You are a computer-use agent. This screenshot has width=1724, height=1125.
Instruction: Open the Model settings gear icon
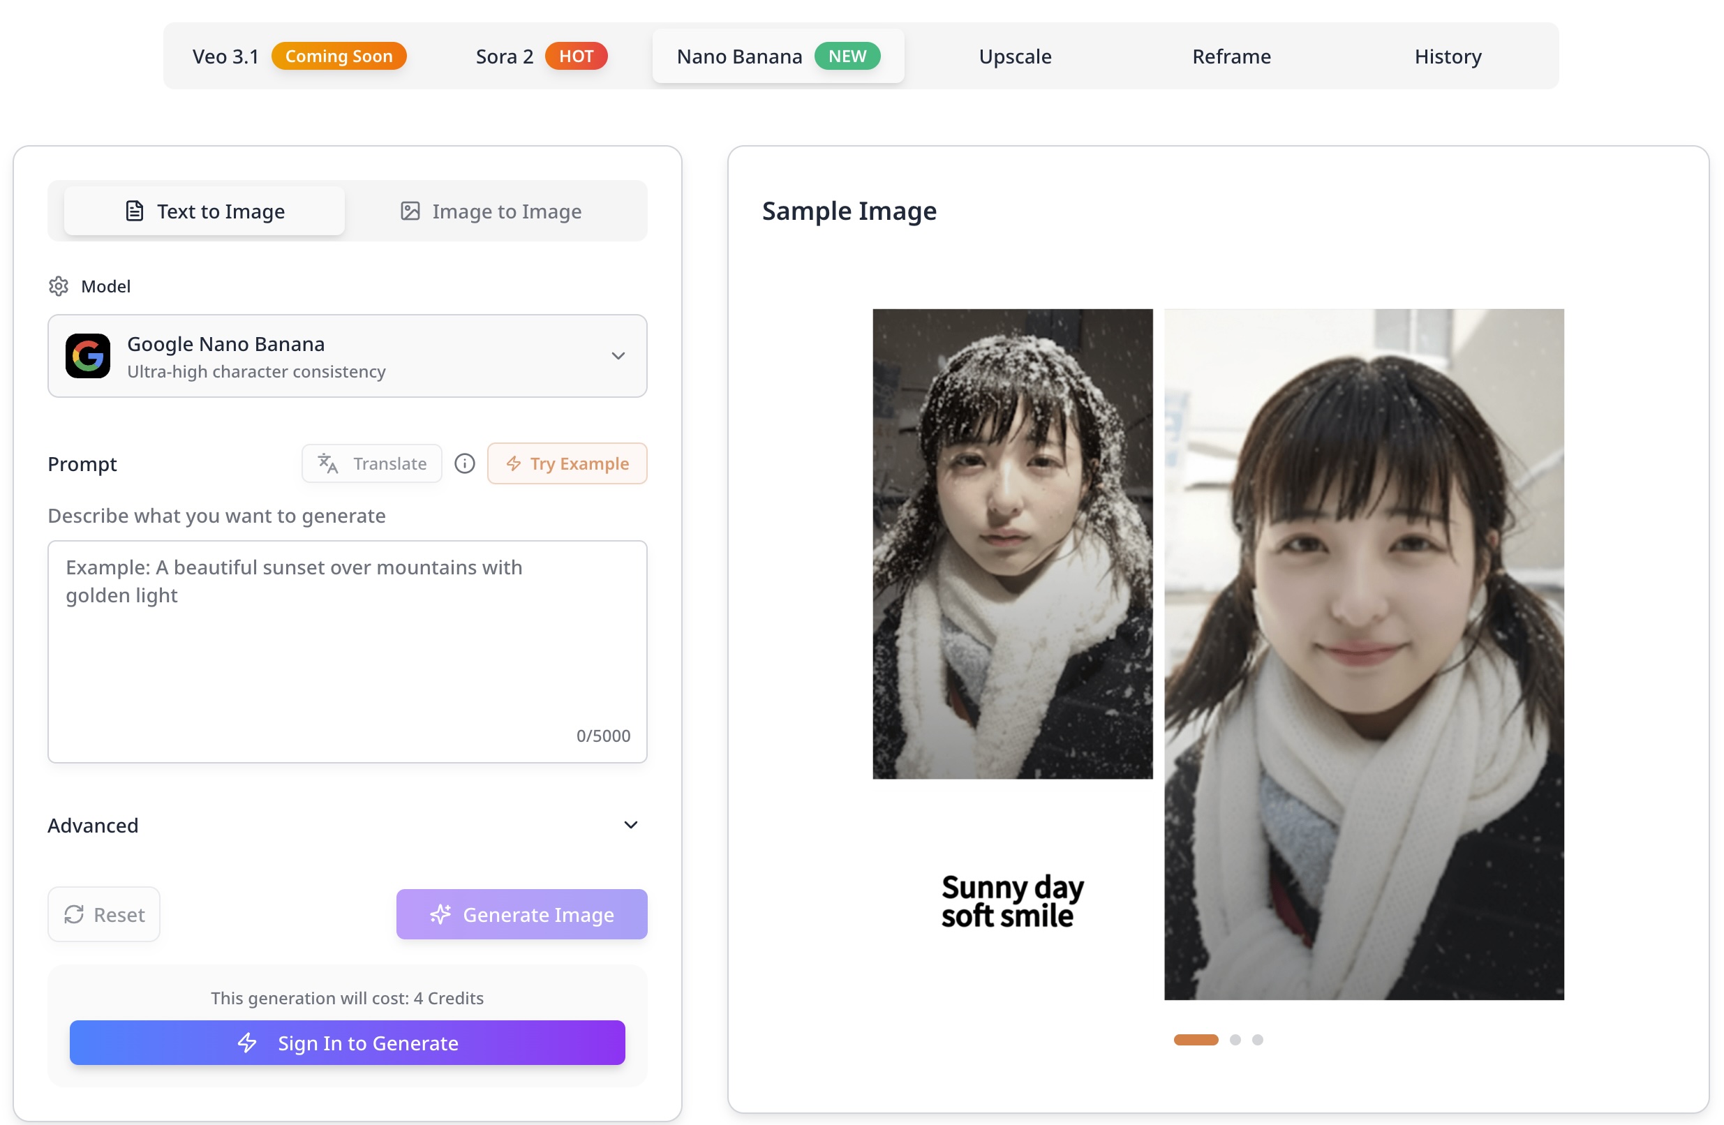tap(58, 286)
